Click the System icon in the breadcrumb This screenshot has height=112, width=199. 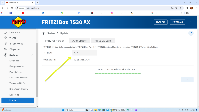point(43,33)
